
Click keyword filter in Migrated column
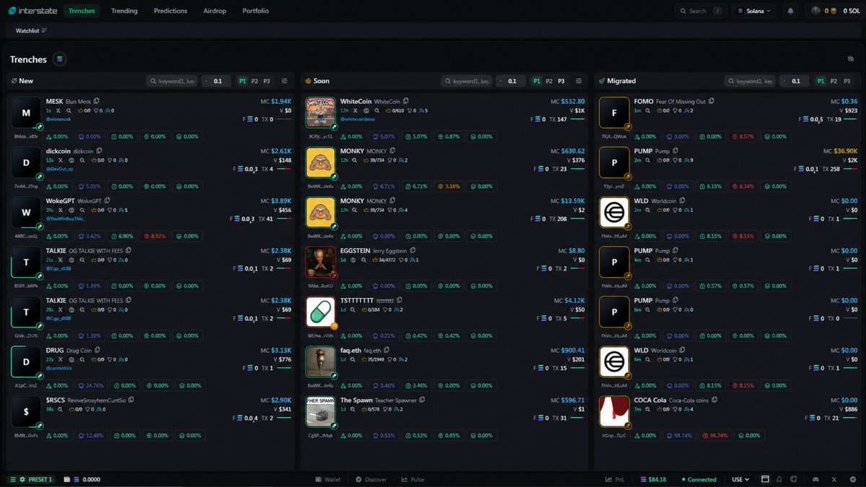751,81
